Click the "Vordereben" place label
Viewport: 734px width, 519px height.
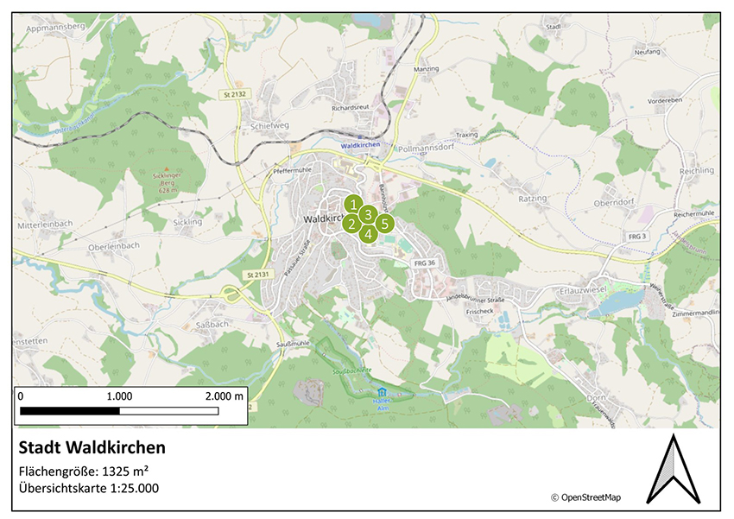[x=665, y=101]
